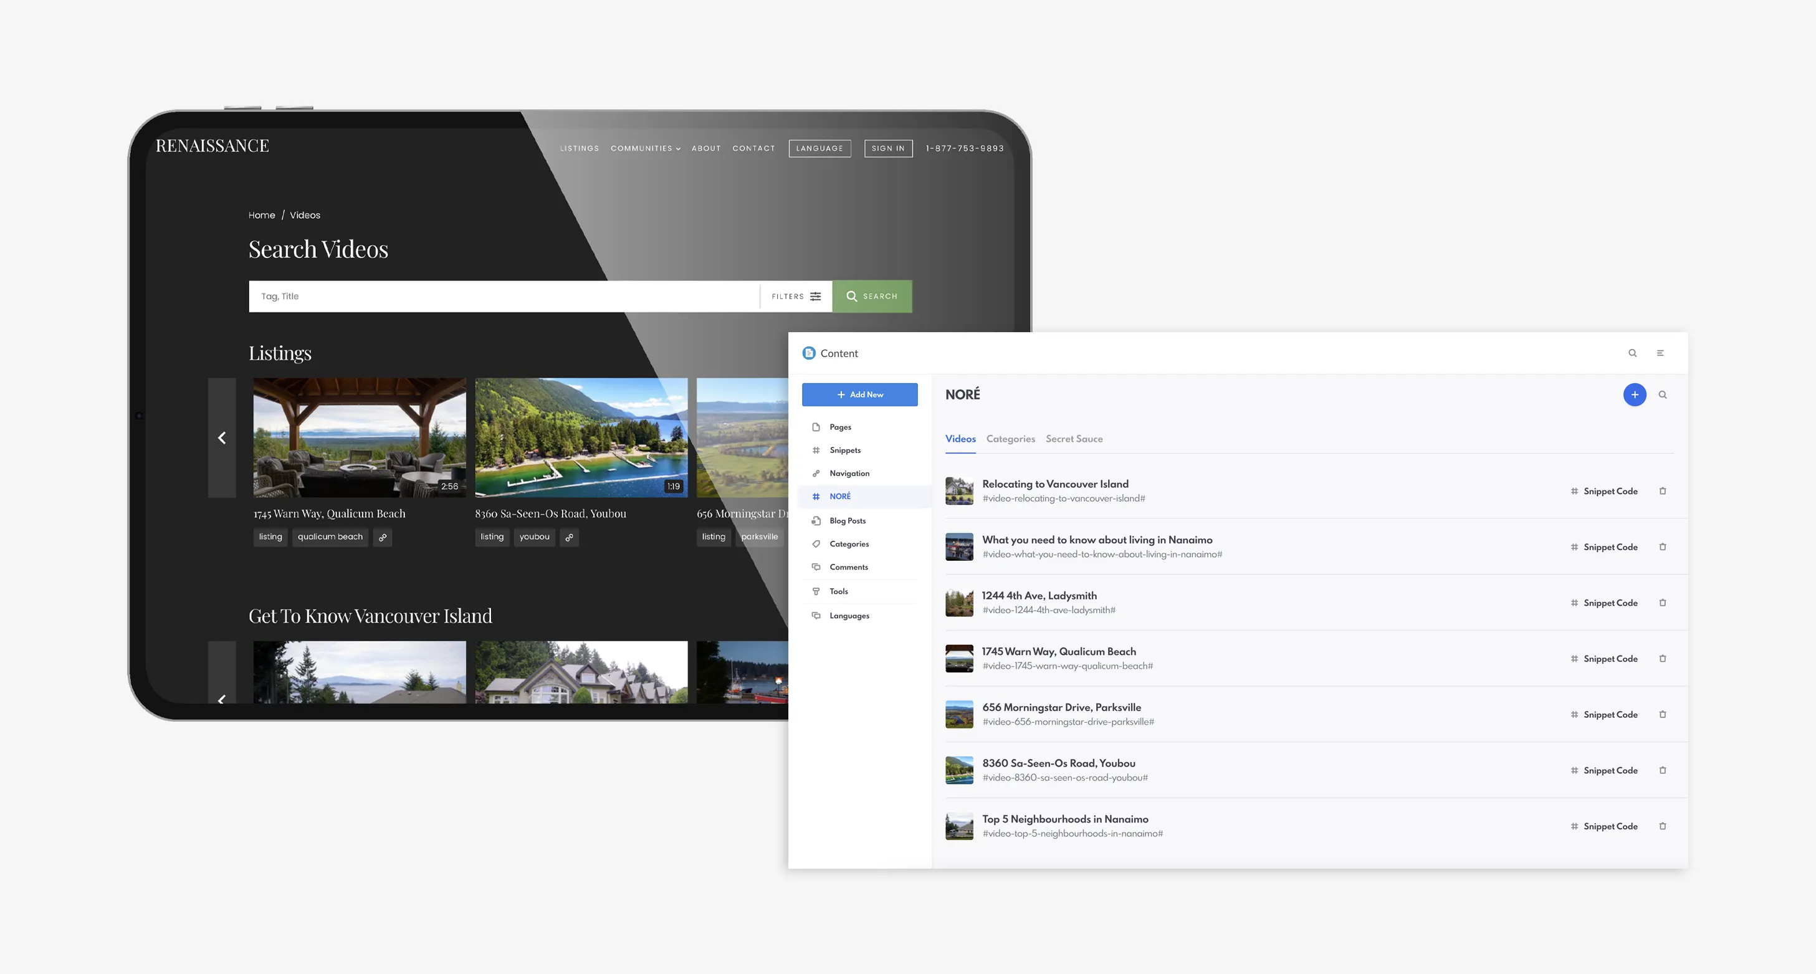Play the 1745 Warn Way video thumbnail
The width and height of the screenshot is (1816, 974).
[360, 437]
